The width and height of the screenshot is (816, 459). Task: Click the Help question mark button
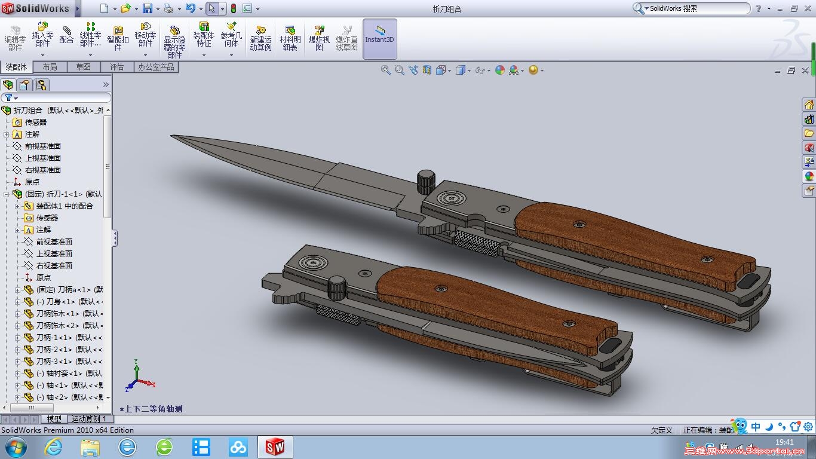759,8
